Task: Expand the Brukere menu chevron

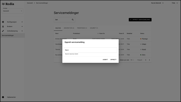Action: (x=22, y=27)
